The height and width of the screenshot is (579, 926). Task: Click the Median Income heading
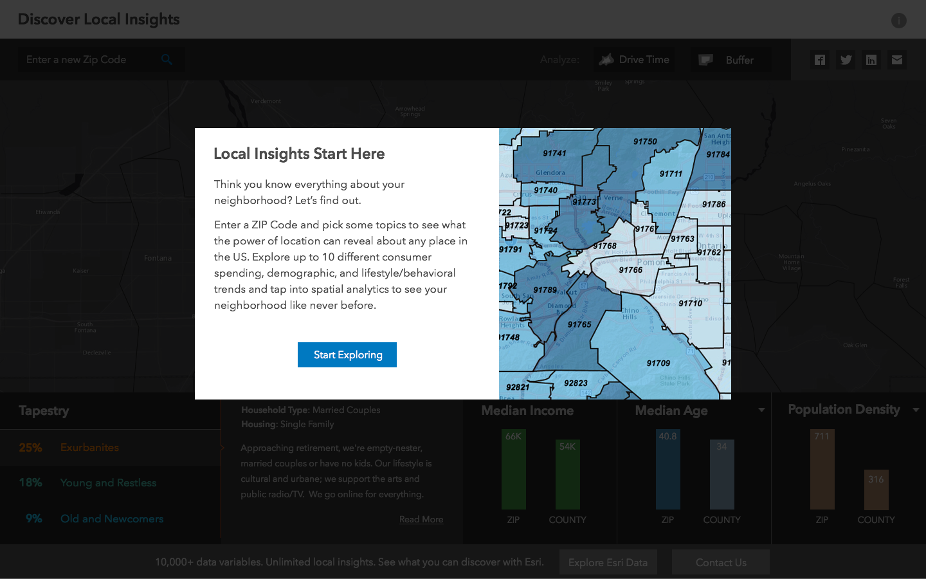[527, 410]
